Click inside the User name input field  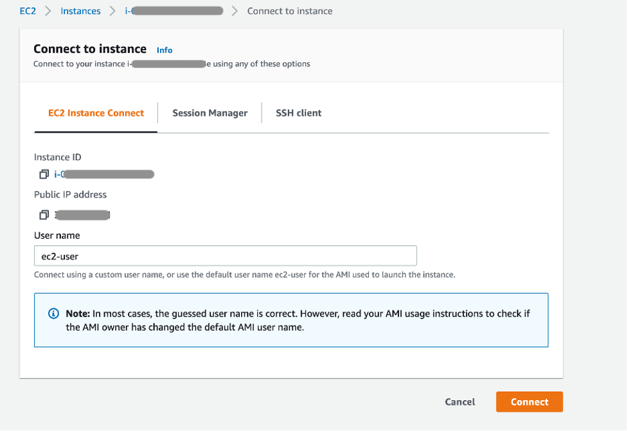pos(225,255)
